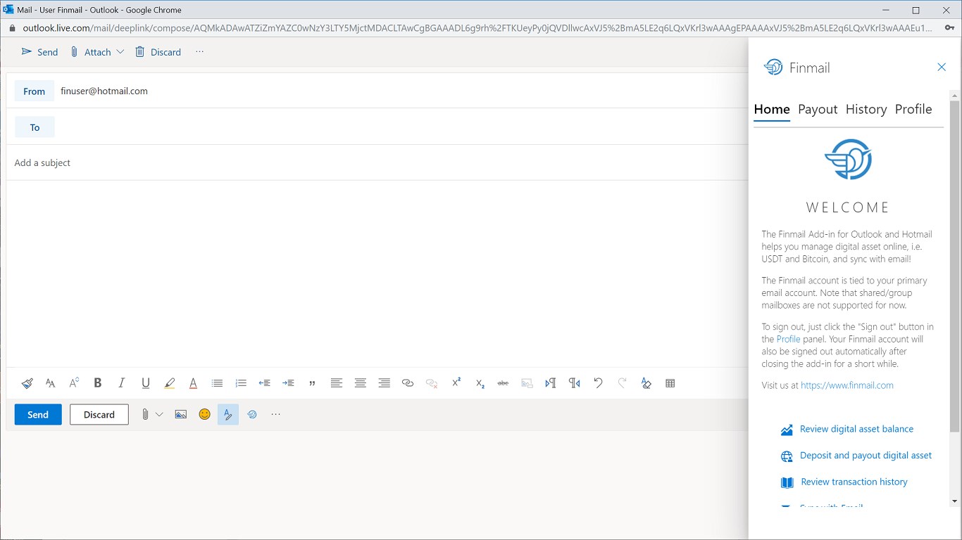Insert a table
The height and width of the screenshot is (540, 962).
pos(670,383)
